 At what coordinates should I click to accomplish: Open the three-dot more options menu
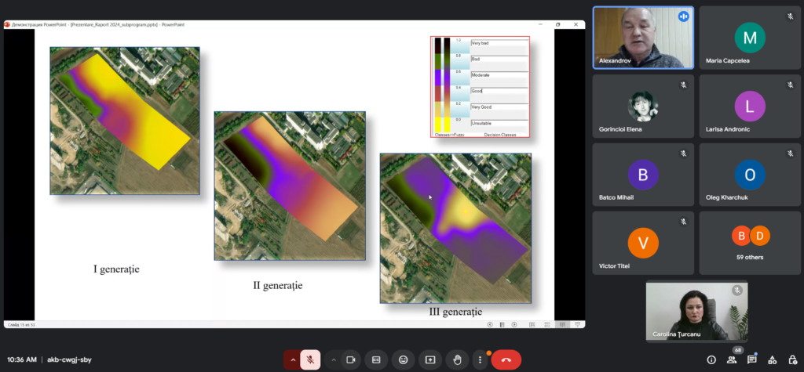tap(480, 359)
